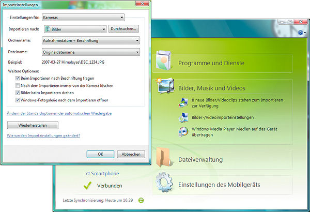Click 8 neue Bilder/Videoclips stehen zum Importieren

click(237, 103)
